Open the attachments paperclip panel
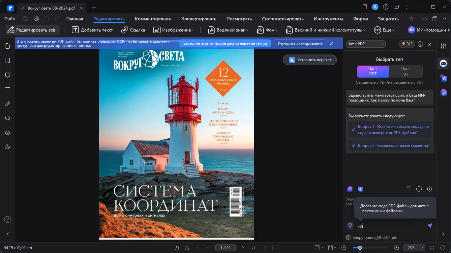The height and width of the screenshot is (253, 451). (x=8, y=104)
